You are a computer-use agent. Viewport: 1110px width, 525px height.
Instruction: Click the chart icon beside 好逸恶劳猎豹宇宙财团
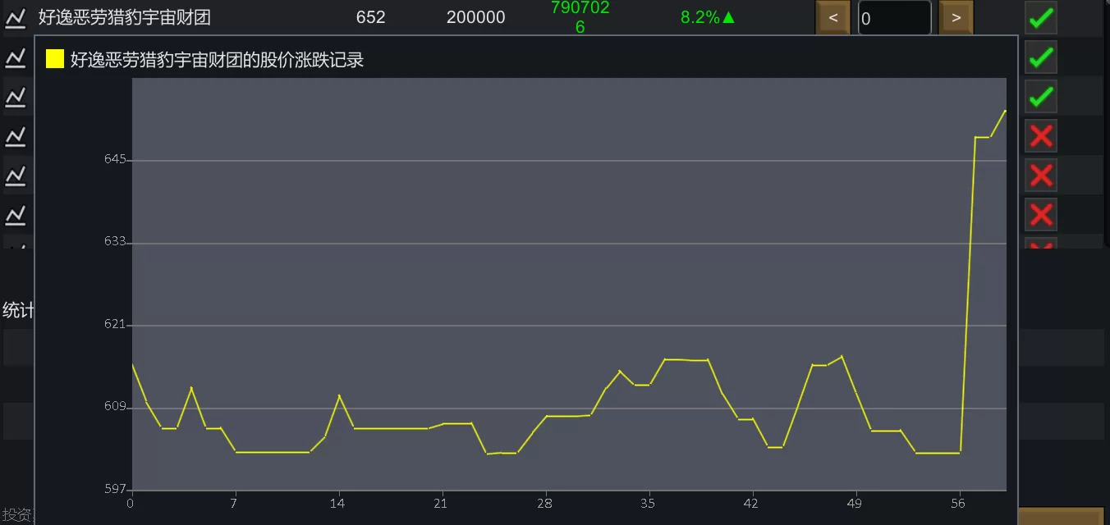click(16, 19)
